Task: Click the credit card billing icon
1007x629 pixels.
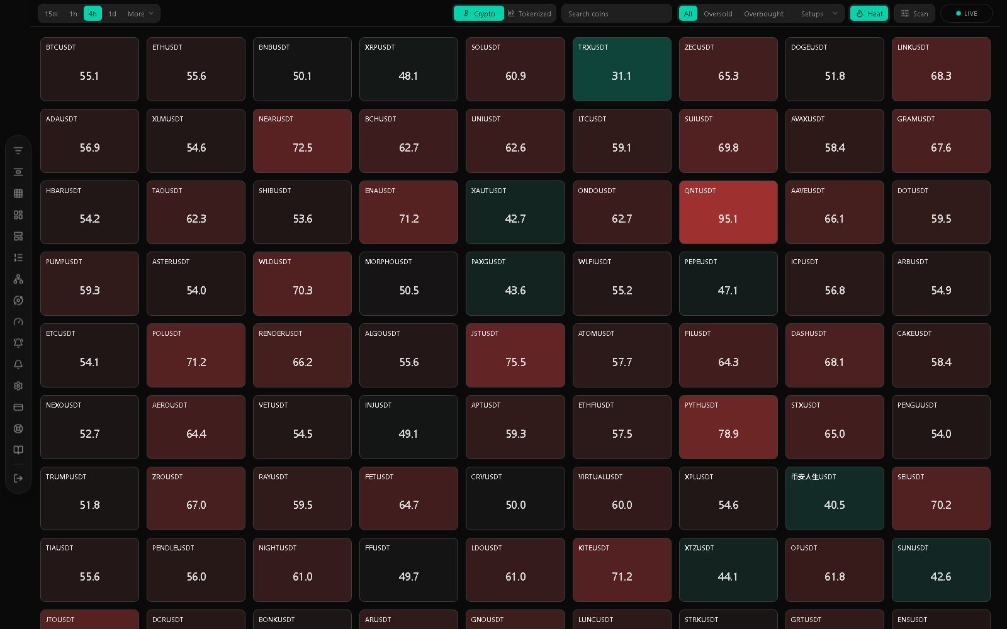Action: click(x=18, y=408)
